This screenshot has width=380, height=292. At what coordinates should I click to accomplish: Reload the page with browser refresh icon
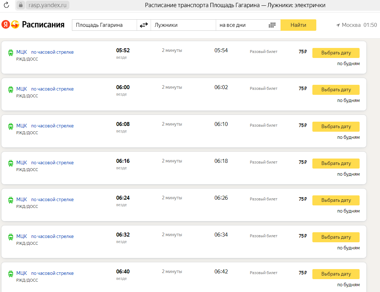coord(6,5)
